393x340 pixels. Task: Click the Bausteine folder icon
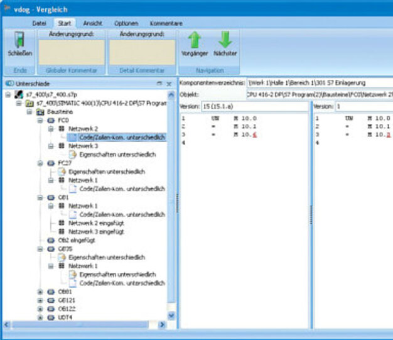[40, 112]
